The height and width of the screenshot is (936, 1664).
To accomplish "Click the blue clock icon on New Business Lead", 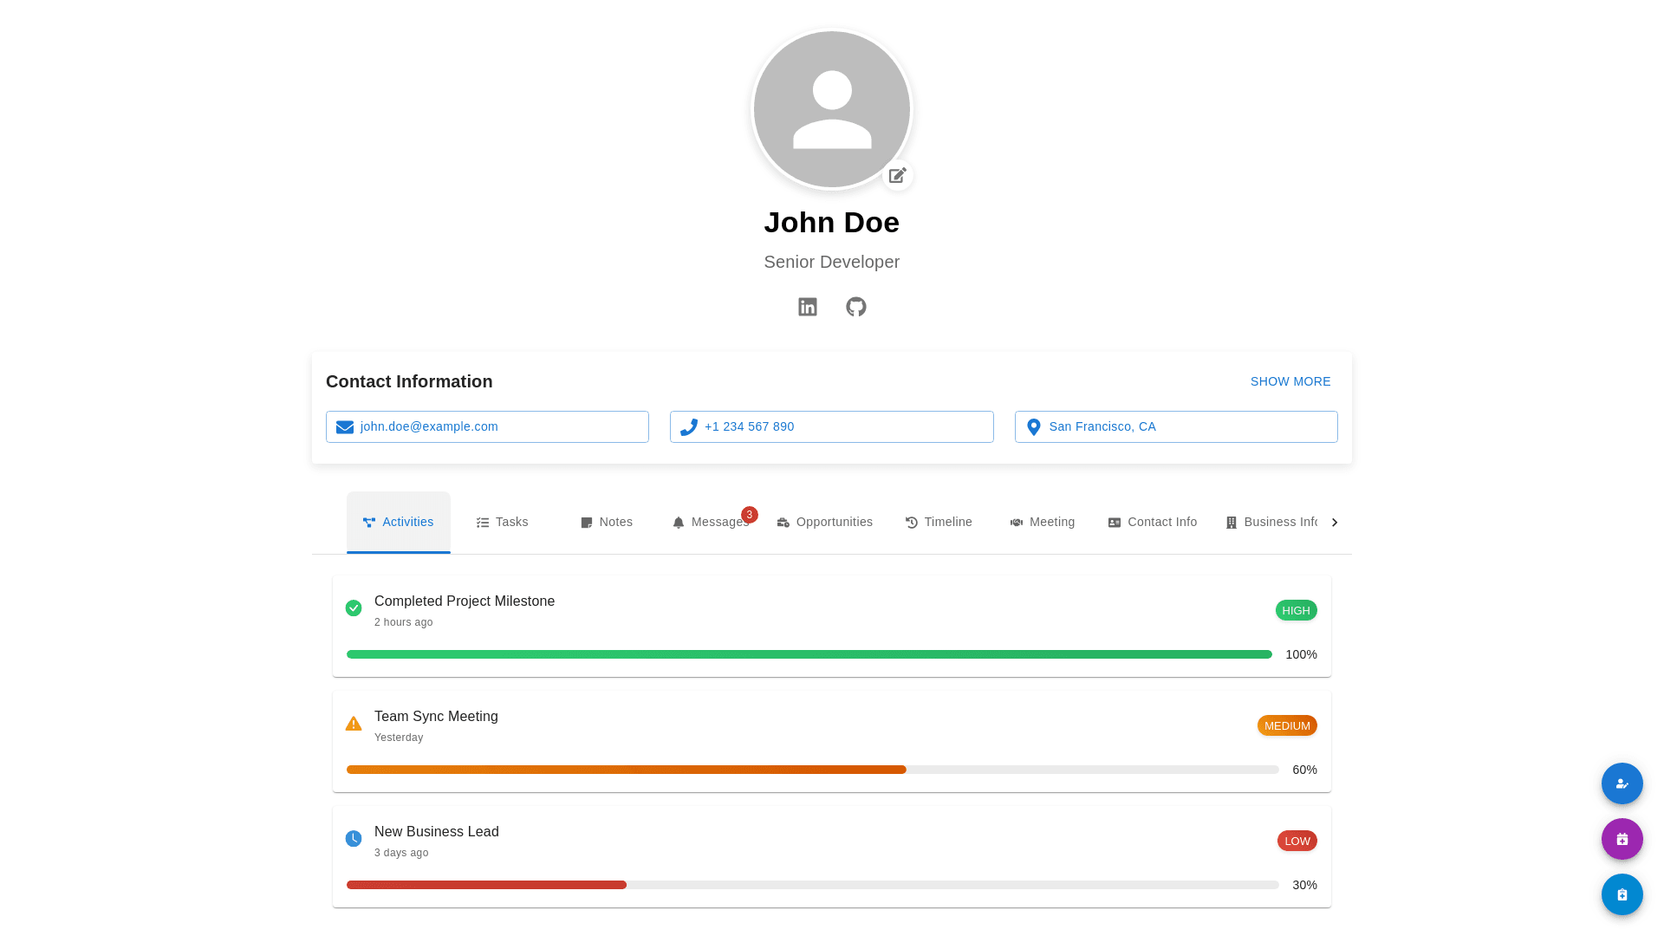I will [354, 839].
